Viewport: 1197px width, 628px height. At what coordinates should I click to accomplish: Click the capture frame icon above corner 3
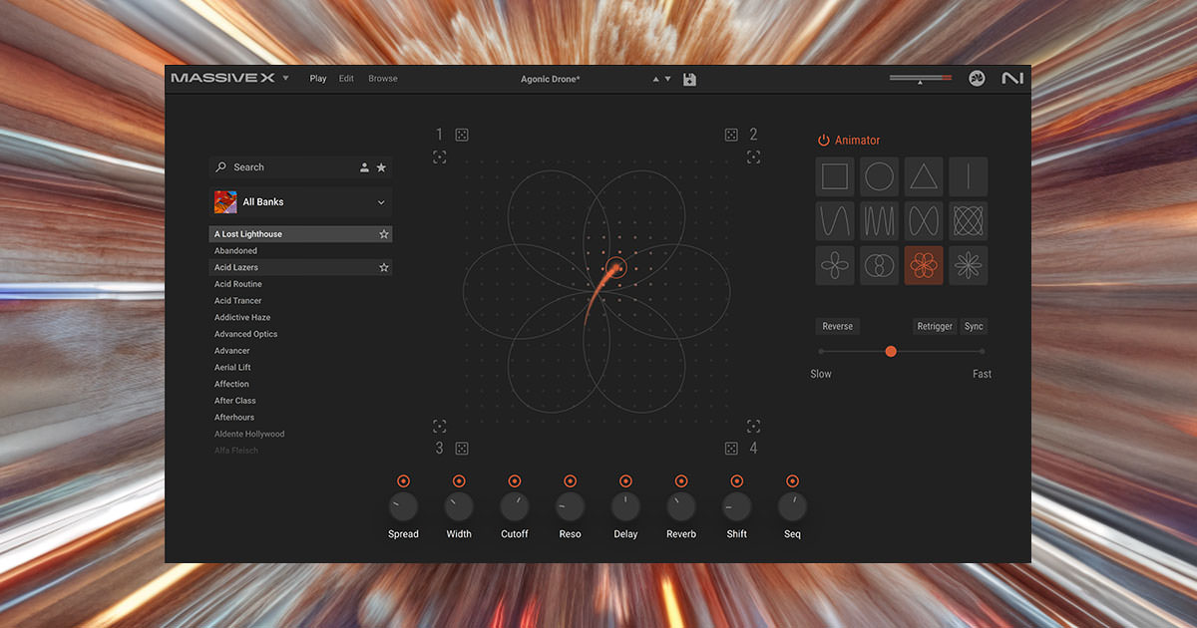coord(440,426)
